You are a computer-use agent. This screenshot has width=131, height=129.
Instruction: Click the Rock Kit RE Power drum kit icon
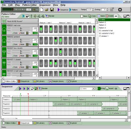pyautogui.click(x=4, y=21)
